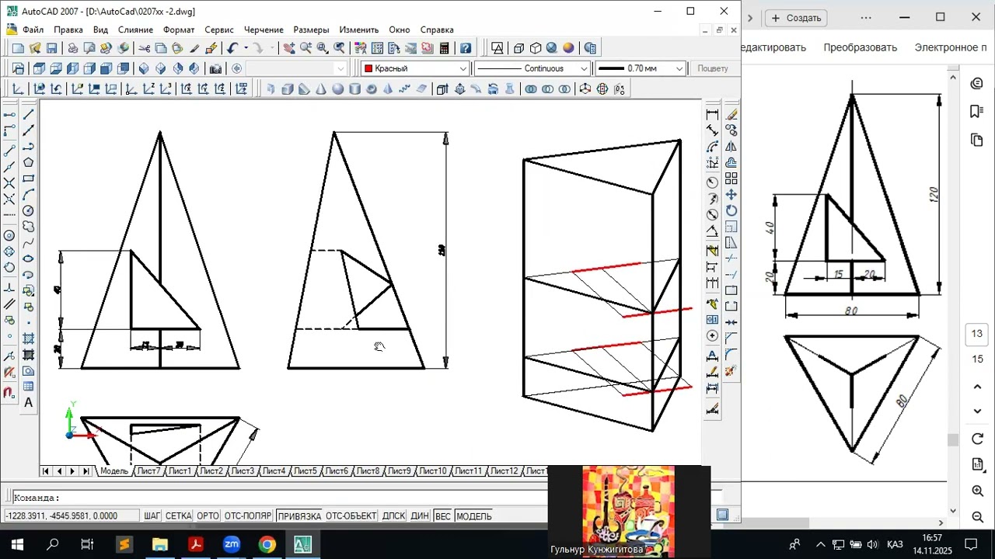This screenshot has height=559, width=995.
Task: Select the 3D wireframe visual style icon
Action: [518, 48]
